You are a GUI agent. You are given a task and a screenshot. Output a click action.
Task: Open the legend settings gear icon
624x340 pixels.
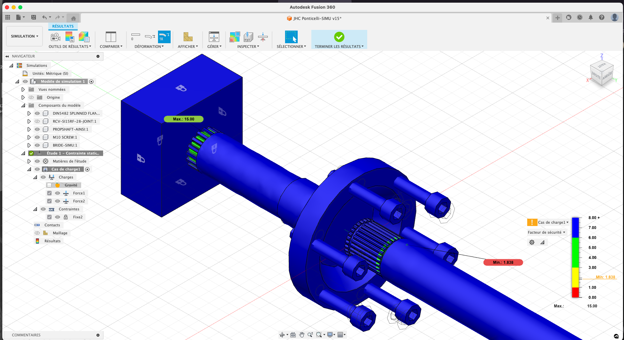(x=532, y=242)
